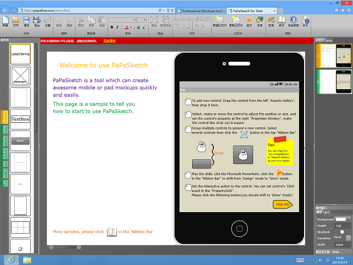Open Internet Explorer from the taskbar

click(11, 260)
